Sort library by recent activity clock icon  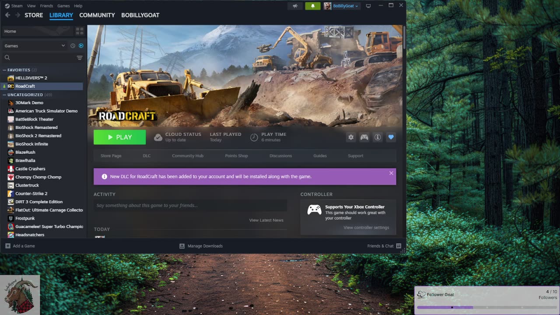point(73,45)
